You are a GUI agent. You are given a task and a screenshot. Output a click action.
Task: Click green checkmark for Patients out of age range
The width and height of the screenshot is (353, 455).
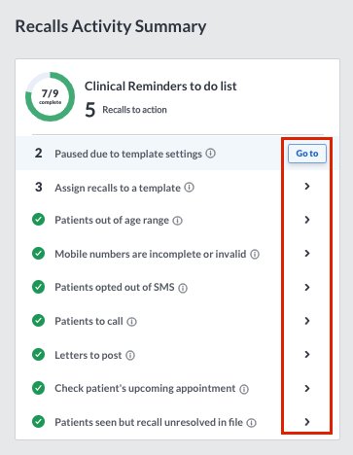click(x=39, y=220)
